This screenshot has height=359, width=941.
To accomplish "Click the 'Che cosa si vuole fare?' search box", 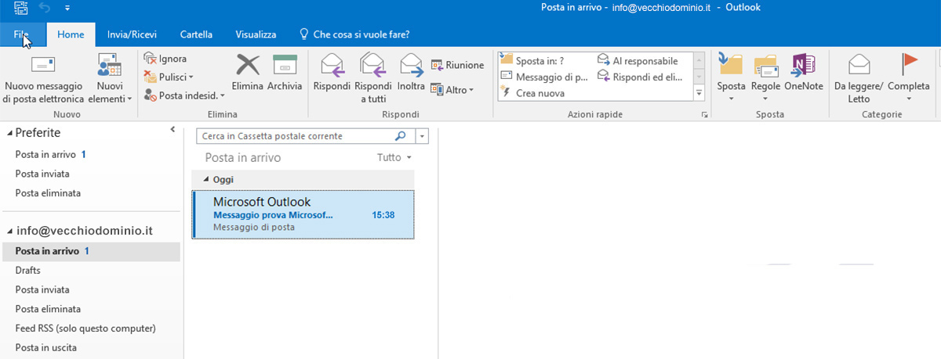I will pyautogui.click(x=354, y=34).
